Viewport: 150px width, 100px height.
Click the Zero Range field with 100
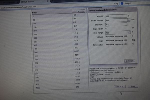point(116,33)
